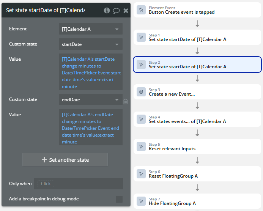
Task: Click the Set another state button
Action: (x=65, y=160)
